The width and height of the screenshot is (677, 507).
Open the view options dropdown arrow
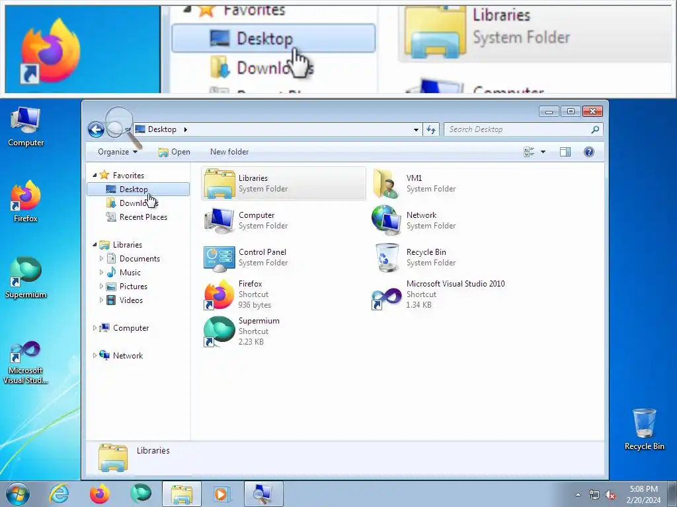pyautogui.click(x=543, y=152)
